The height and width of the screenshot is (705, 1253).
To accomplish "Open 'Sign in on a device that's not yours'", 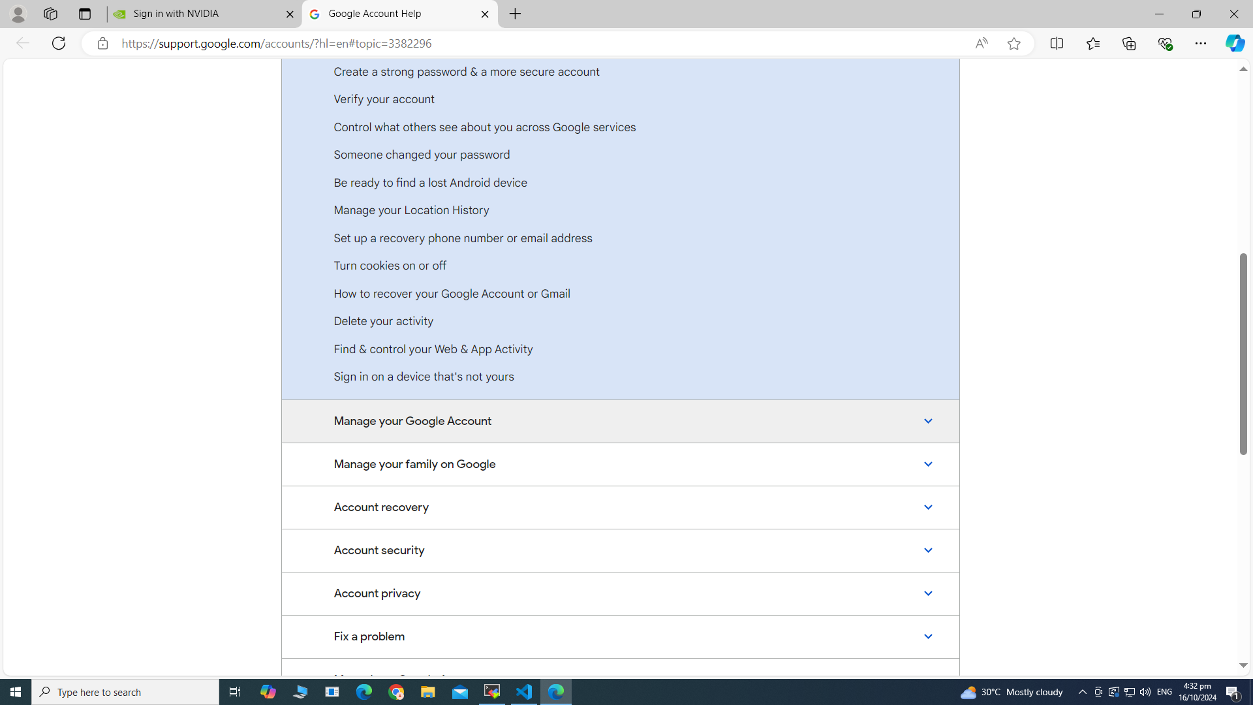I will (x=424, y=377).
